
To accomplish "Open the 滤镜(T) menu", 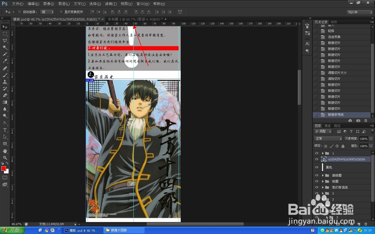I will pyautogui.click(x=111, y=4).
